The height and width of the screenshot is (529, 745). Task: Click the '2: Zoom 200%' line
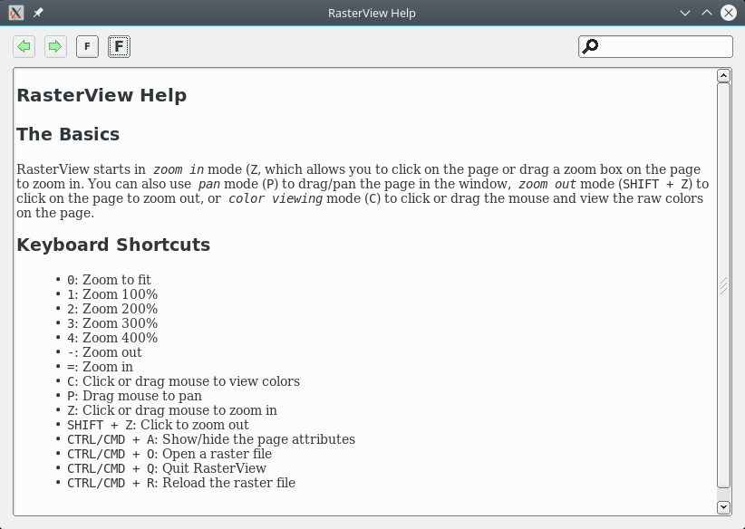click(x=112, y=309)
